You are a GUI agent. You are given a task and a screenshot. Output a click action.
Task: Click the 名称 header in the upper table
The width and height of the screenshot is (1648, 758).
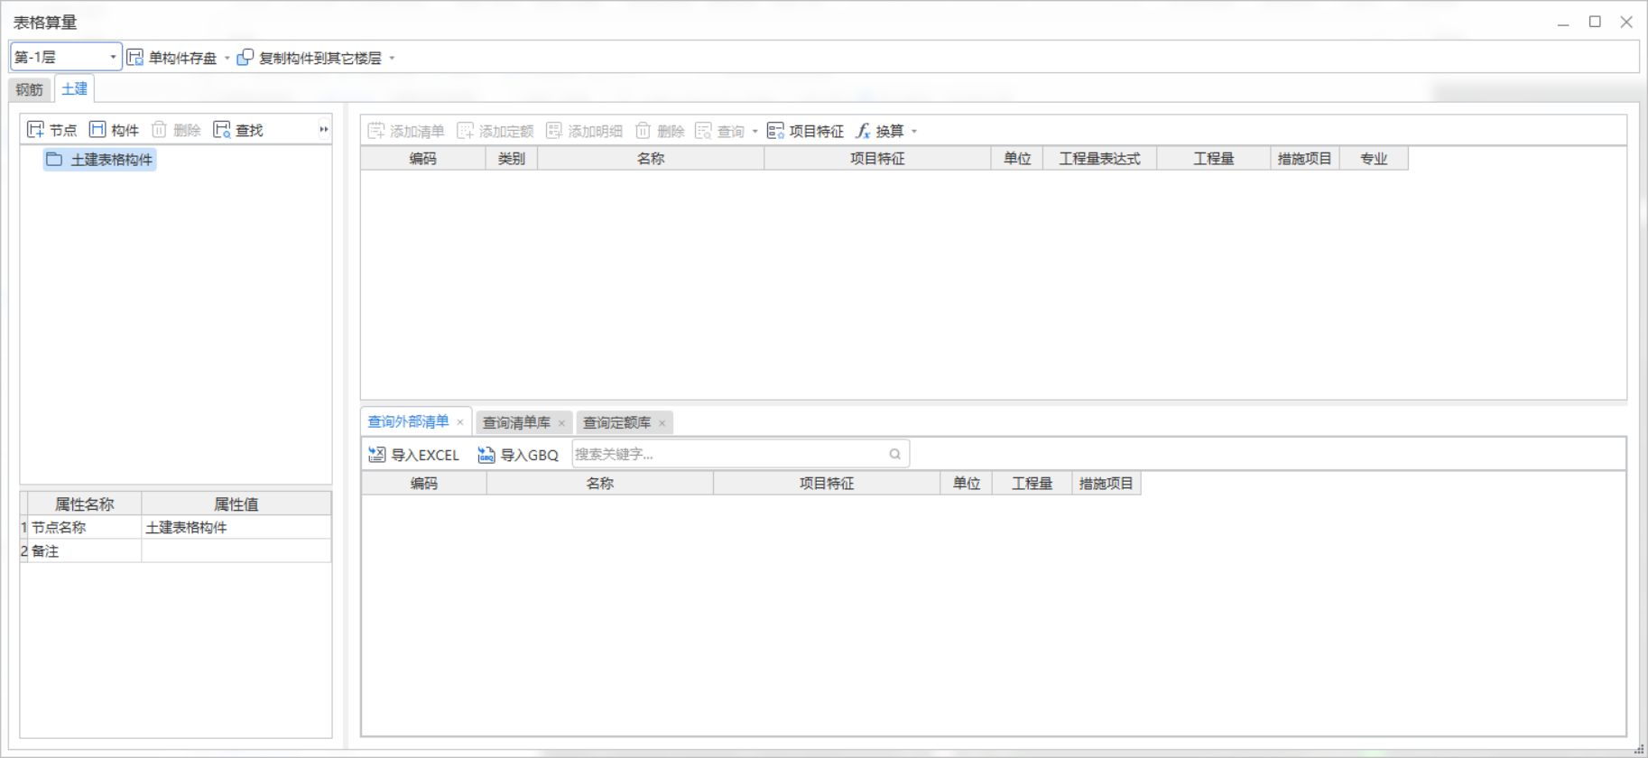pyautogui.click(x=651, y=159)
